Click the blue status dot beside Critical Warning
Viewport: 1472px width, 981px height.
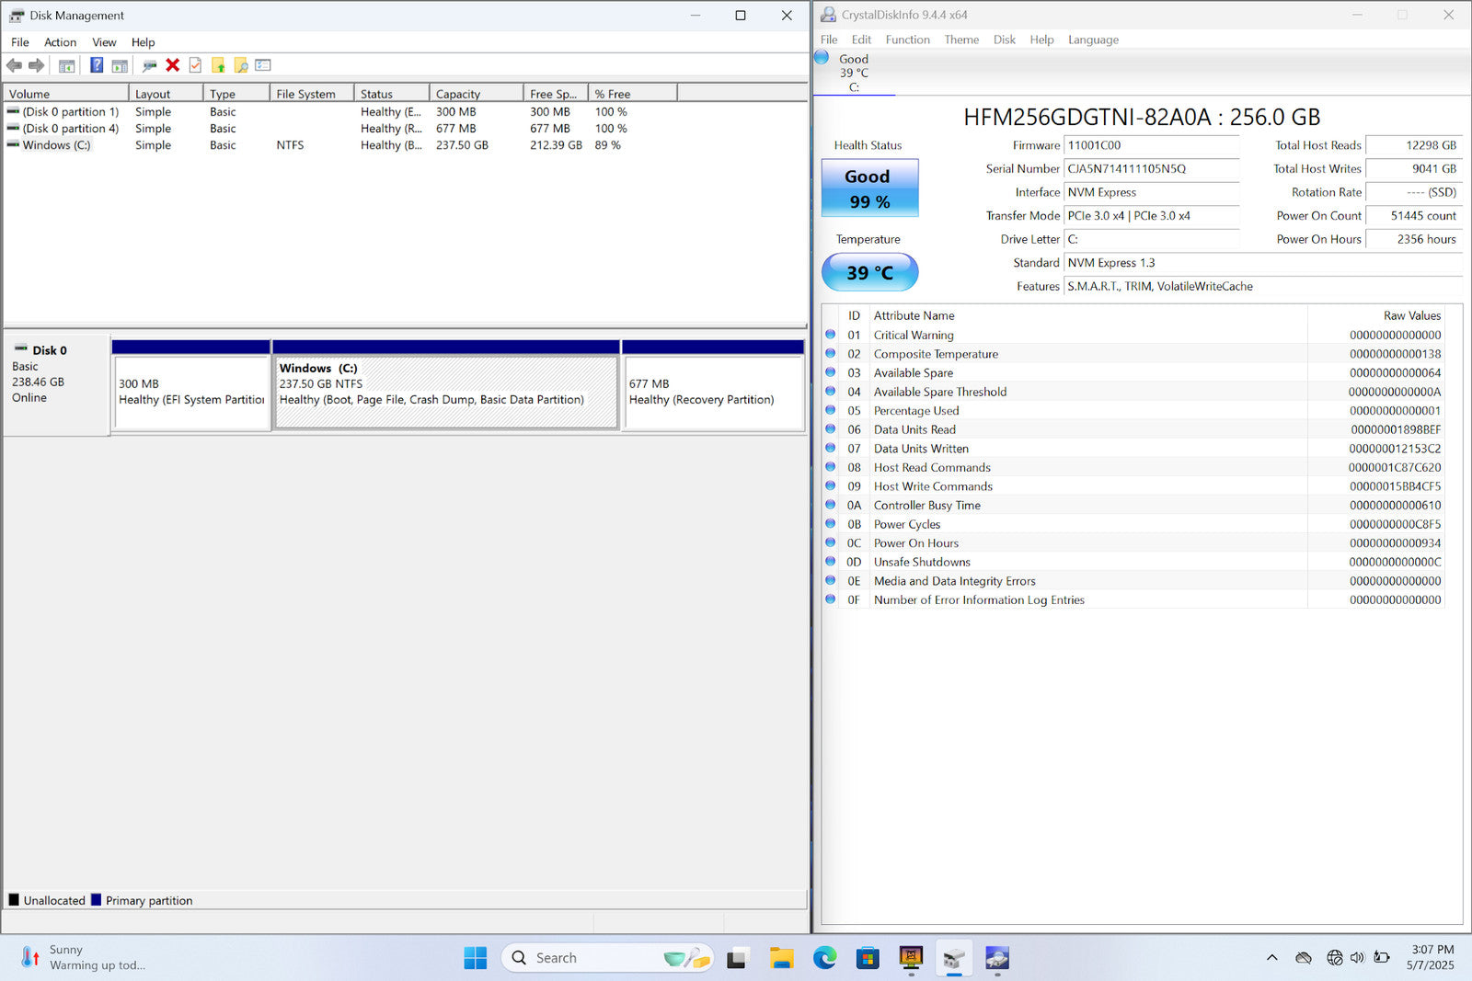tap(830, 335)
